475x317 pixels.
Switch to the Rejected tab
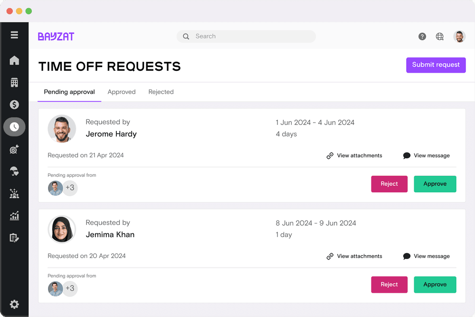tap(161, 92)
